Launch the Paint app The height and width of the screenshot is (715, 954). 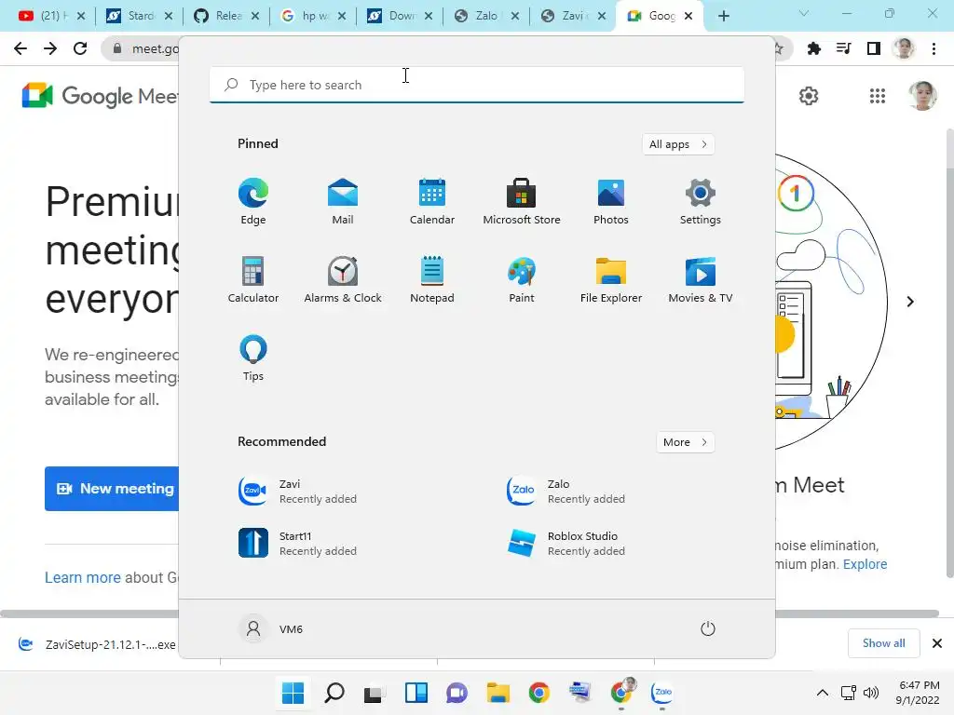click(x=522, y=279)
